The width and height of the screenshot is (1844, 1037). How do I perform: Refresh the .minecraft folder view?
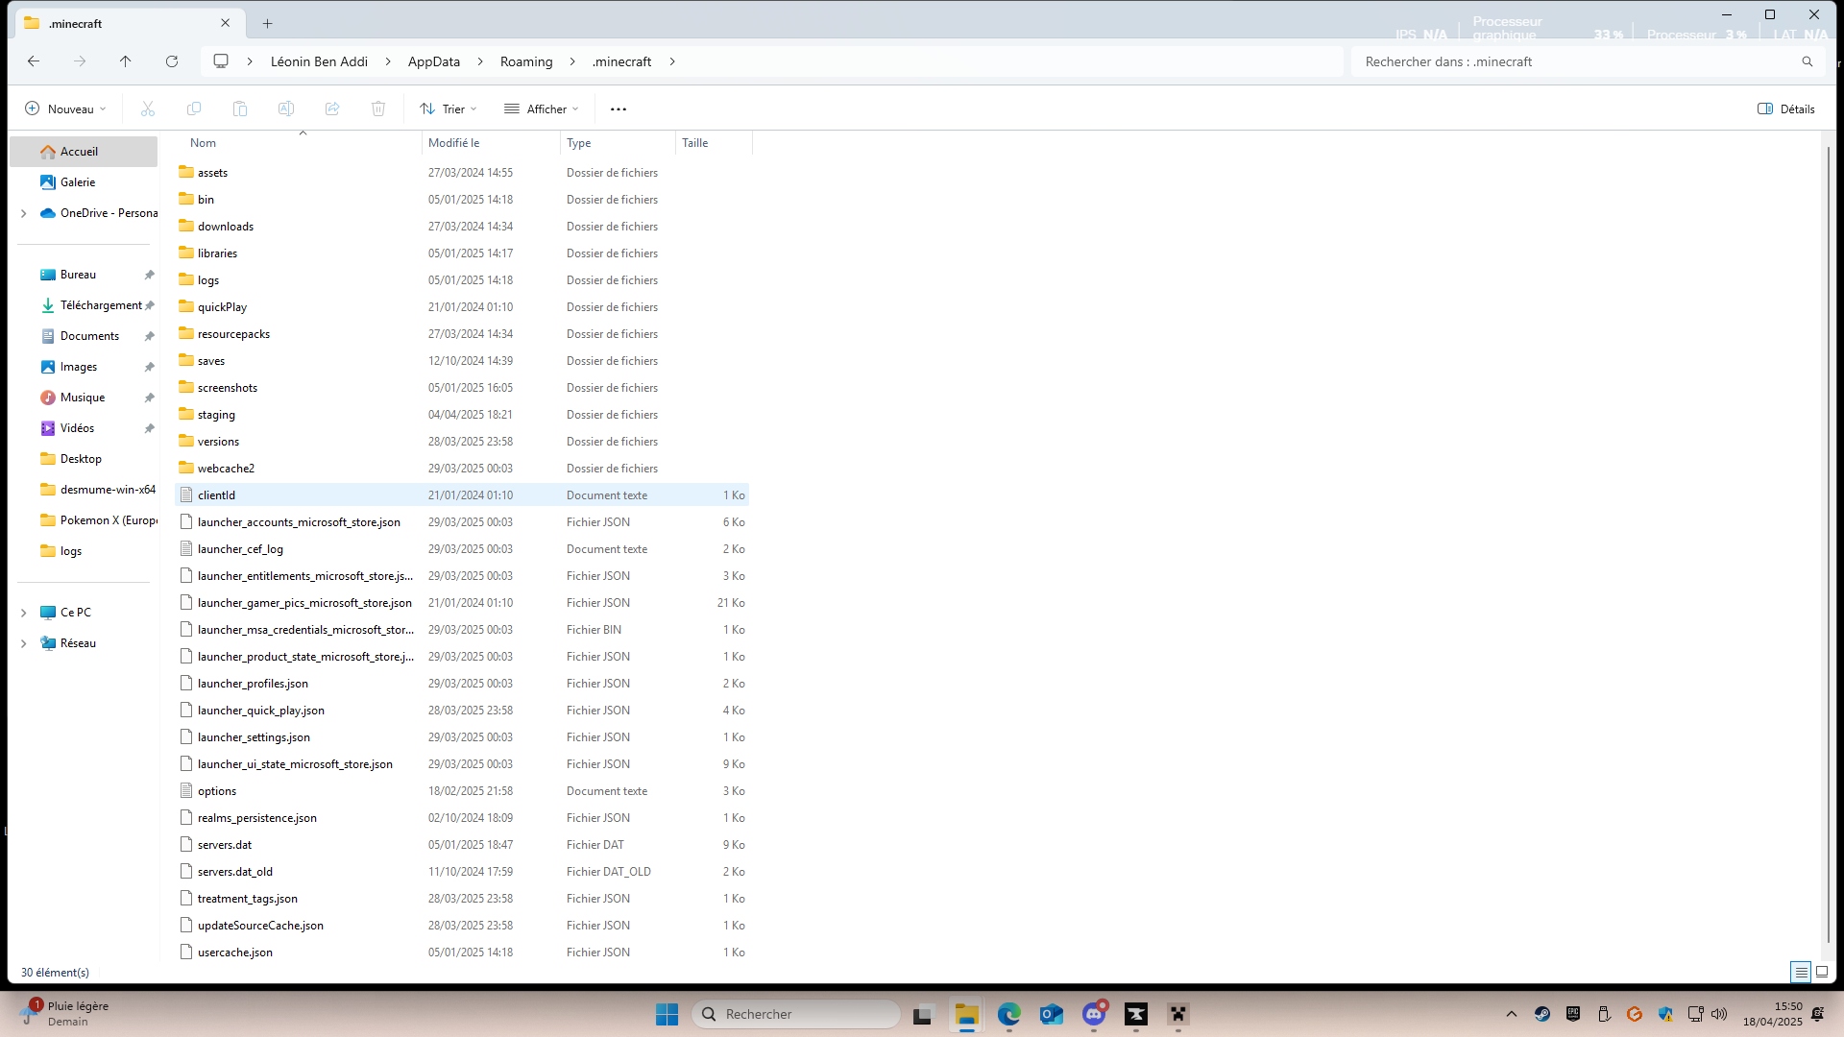click(x=172, y=61)
